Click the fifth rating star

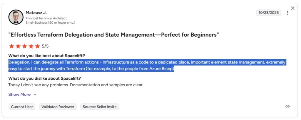(37, 46)
